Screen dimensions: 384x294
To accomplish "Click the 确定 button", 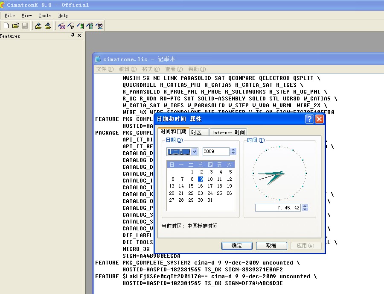I will (237, 246).
